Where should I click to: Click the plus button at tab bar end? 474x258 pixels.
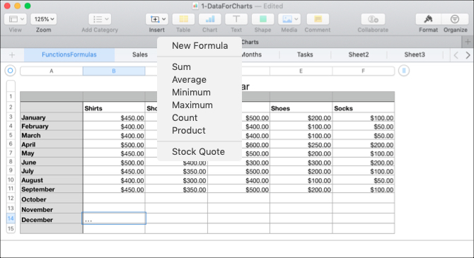(x=468, y=42)
